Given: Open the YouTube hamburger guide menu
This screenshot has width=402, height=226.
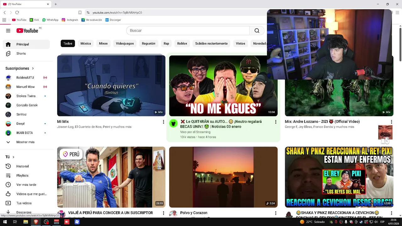Looking at the screenshot, I should coord(8,30).
